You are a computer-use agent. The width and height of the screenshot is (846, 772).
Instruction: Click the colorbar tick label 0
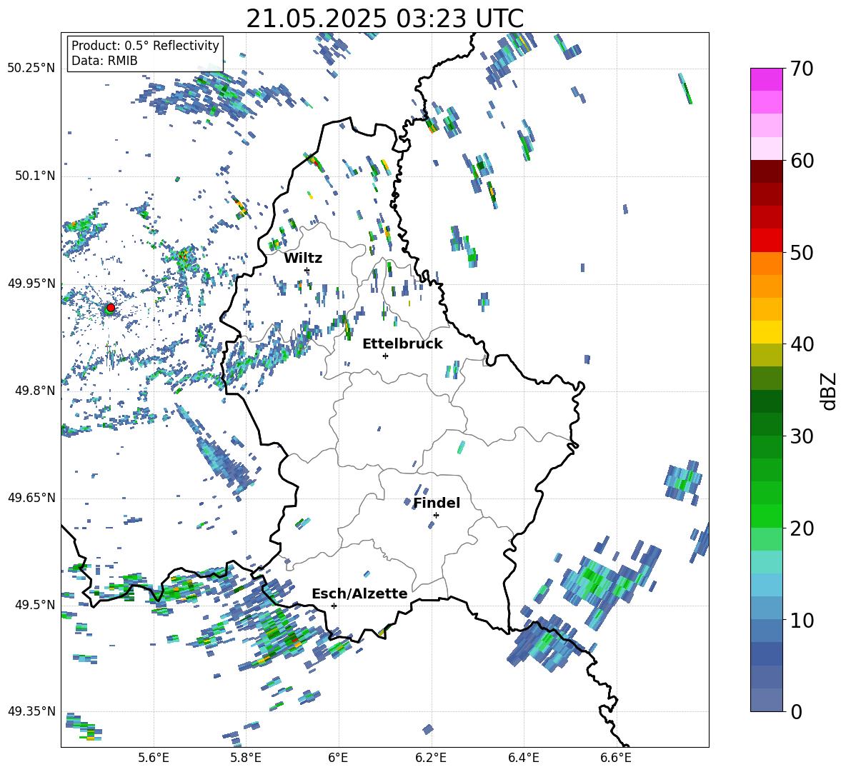tap(796, 711)
